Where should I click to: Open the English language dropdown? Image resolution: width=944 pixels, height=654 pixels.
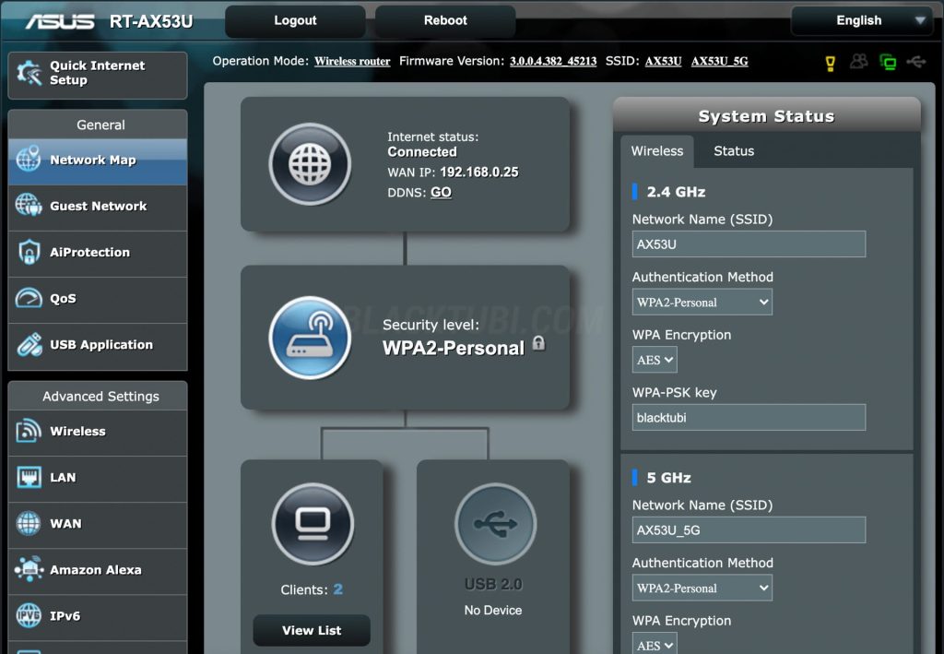coord(865,20)
